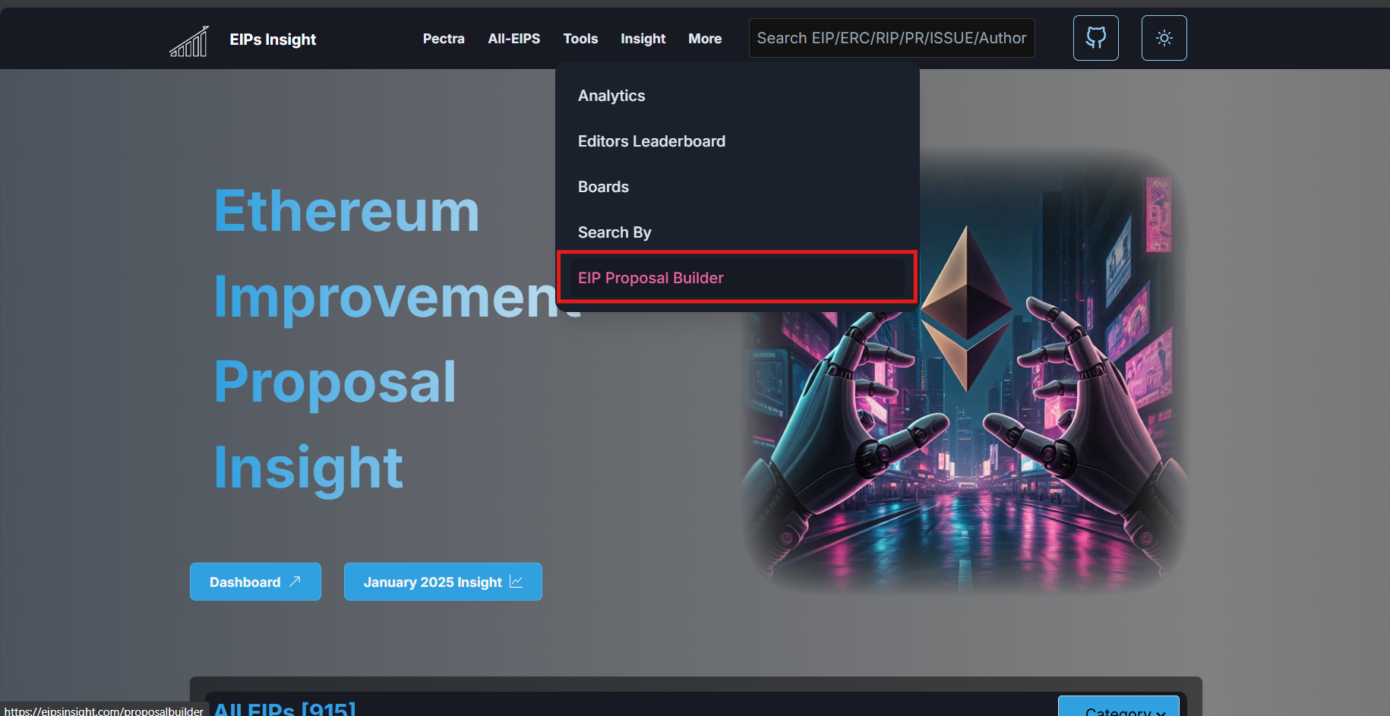The image size is (1390, 716).
Task: Expand the Tools navigation dropdown
Action: (x=580, y=38)
